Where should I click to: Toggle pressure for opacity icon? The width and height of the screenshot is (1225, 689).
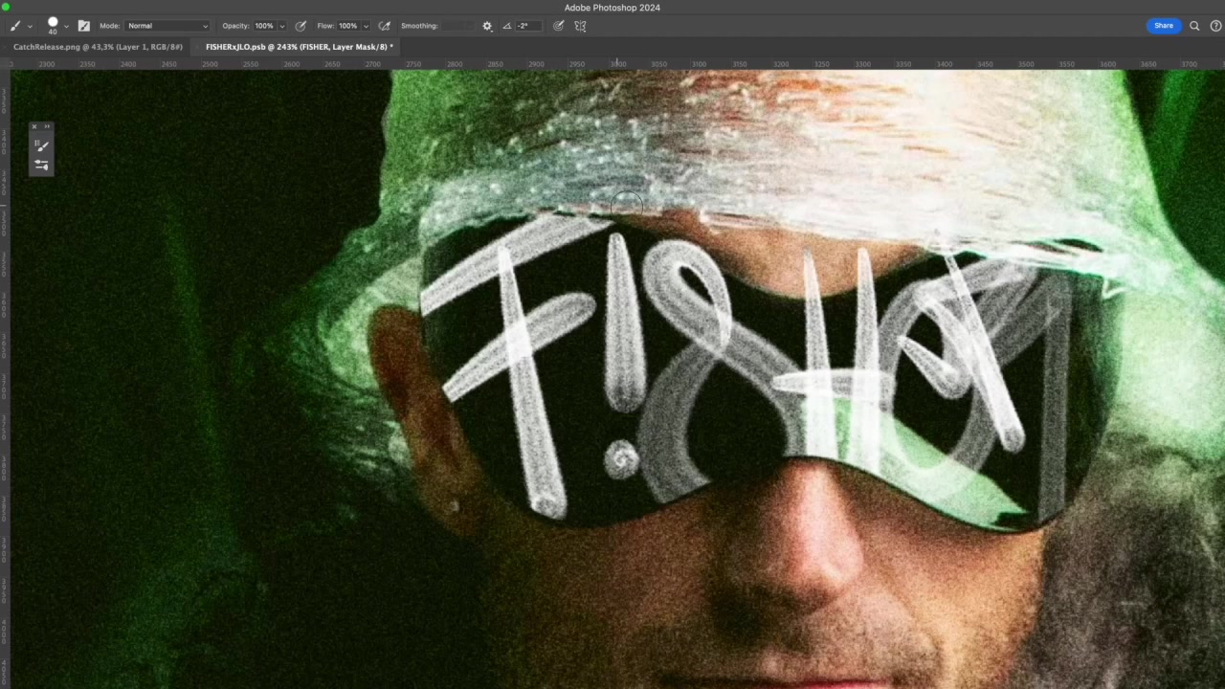pos(301,26)
